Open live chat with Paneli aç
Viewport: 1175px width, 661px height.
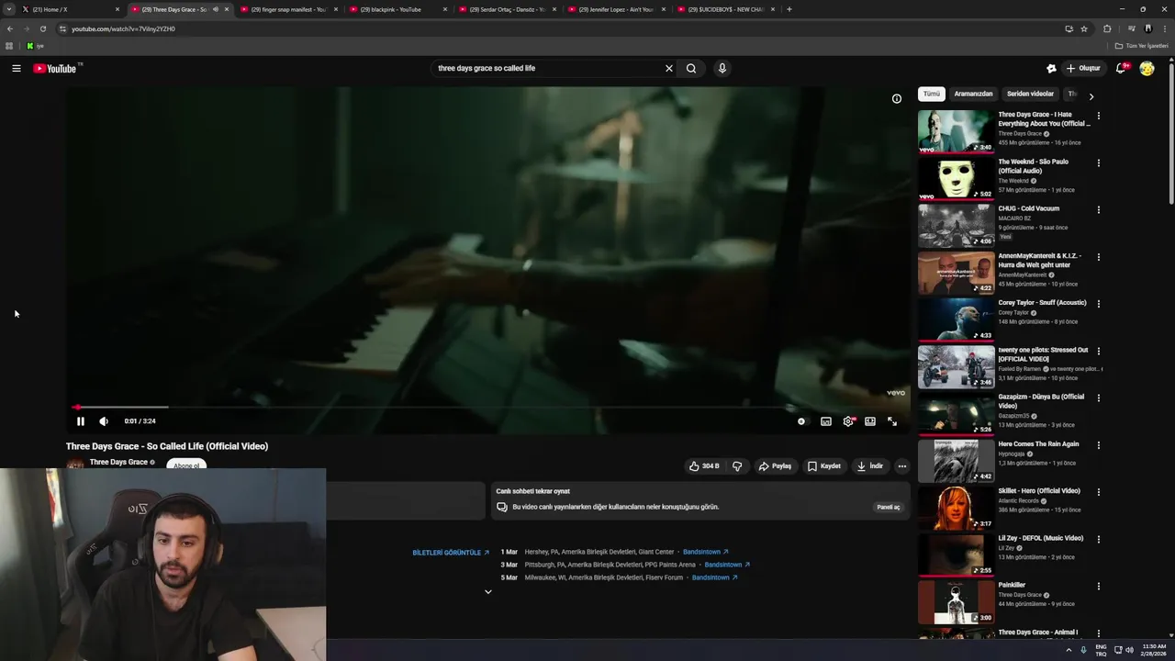point(888,507)
